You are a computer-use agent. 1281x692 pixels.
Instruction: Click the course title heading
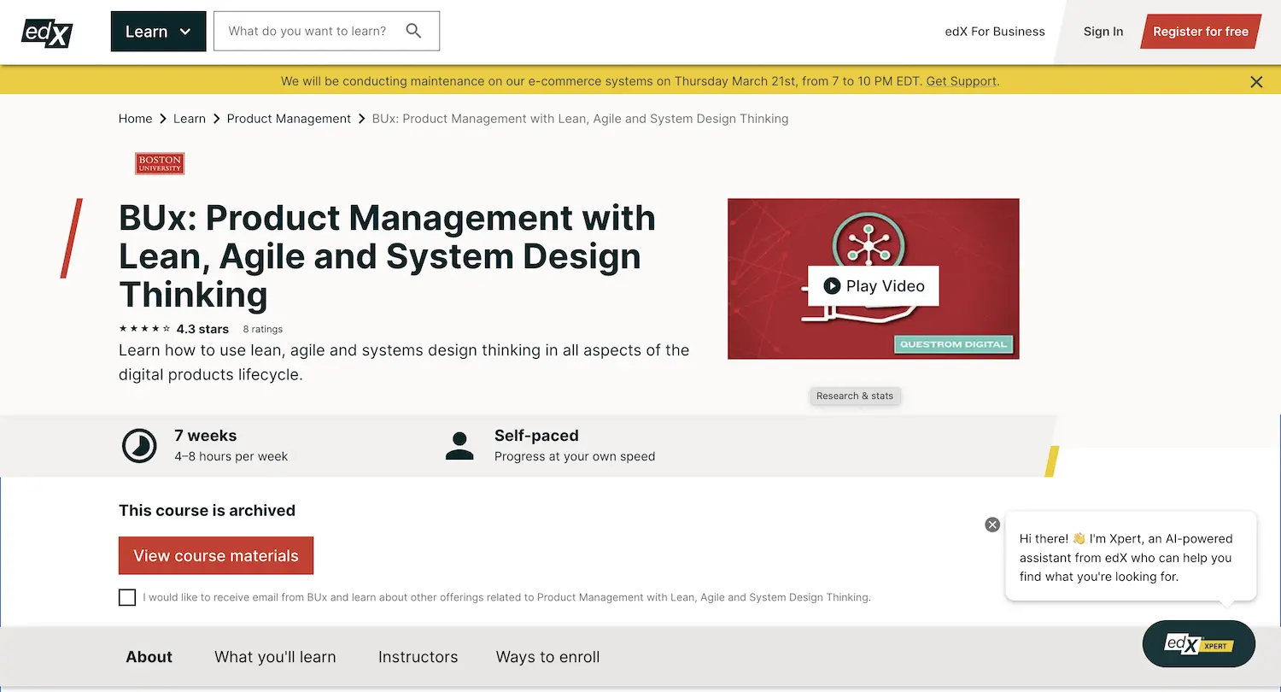click(387, 256)
